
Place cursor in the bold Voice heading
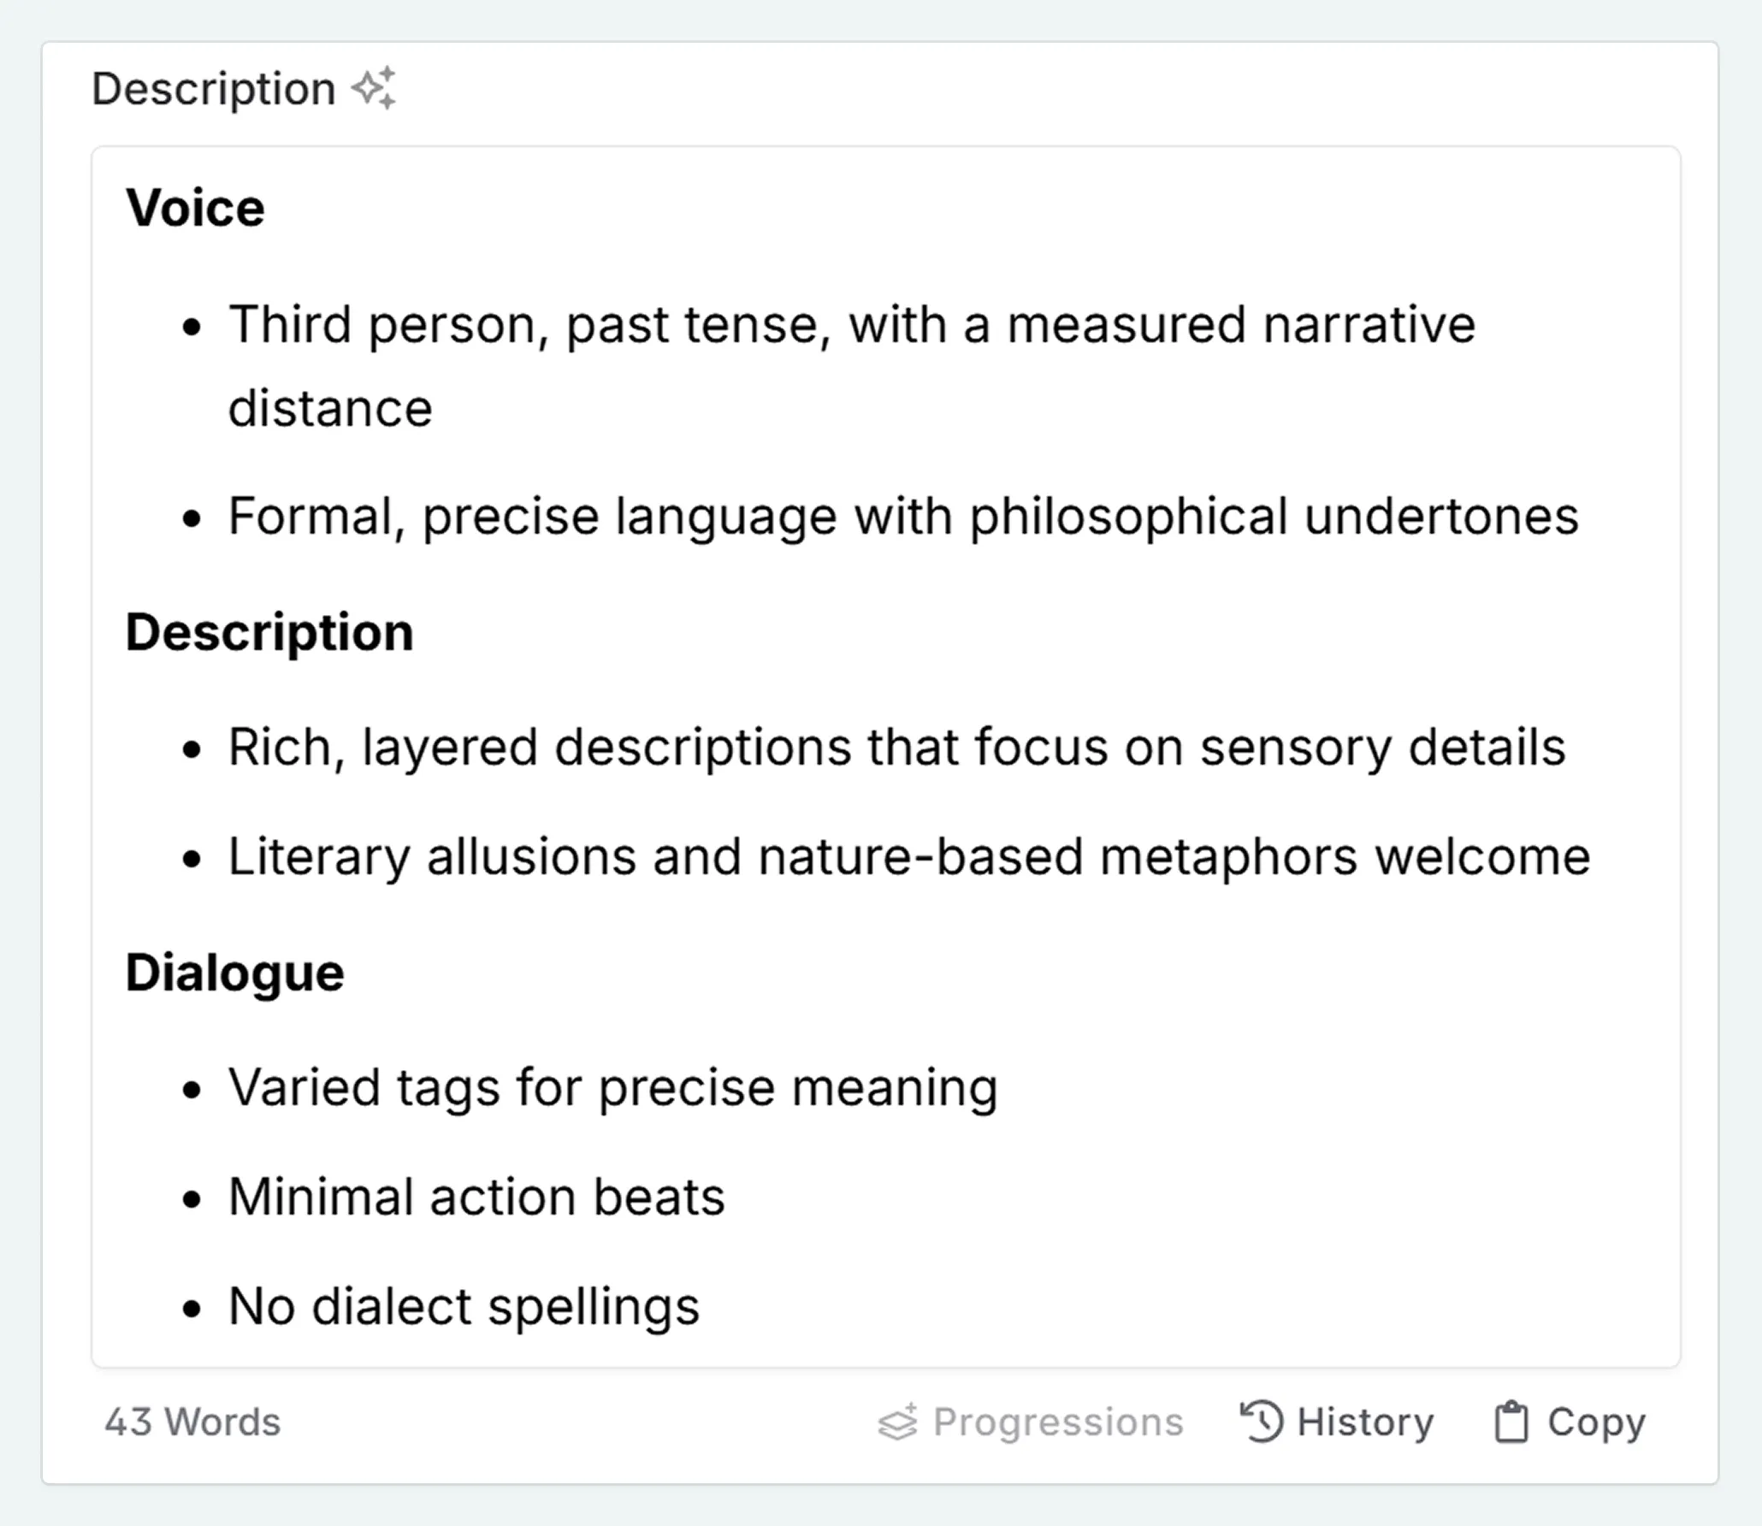point(195,208)
